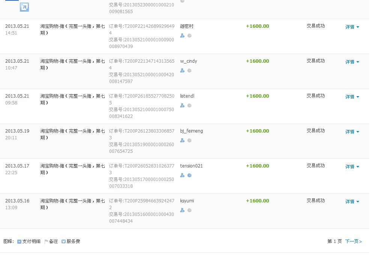Click the contact icon under 迦密村

tap(182, 36)
